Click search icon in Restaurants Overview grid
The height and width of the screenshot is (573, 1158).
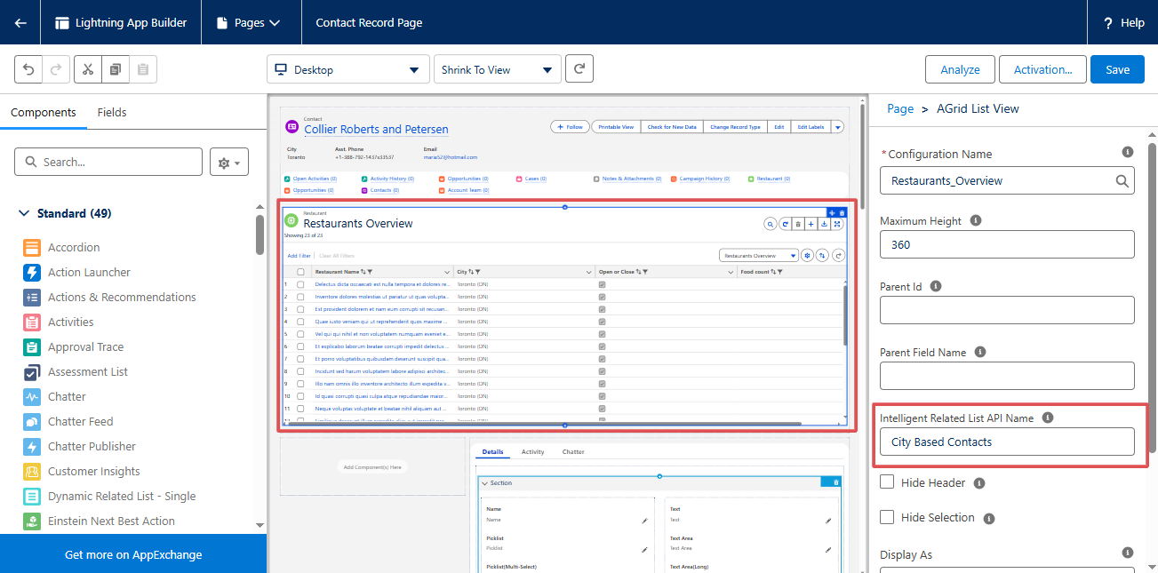coord(771,224)
